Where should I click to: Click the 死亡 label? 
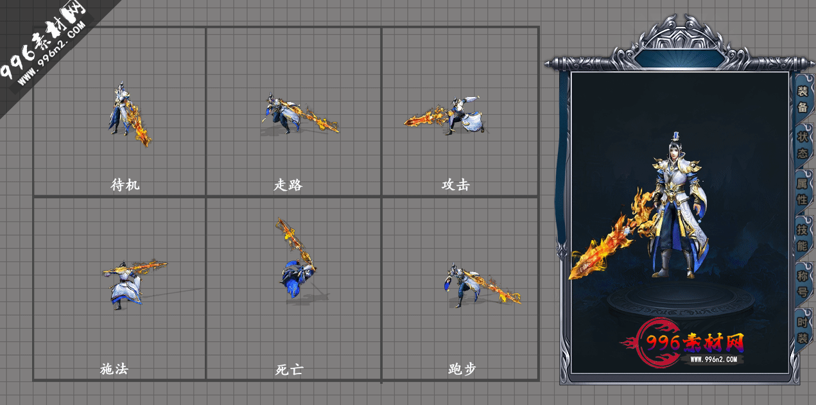(290, 370)
